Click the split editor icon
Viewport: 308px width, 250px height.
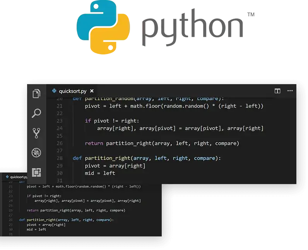coord(277,91)
